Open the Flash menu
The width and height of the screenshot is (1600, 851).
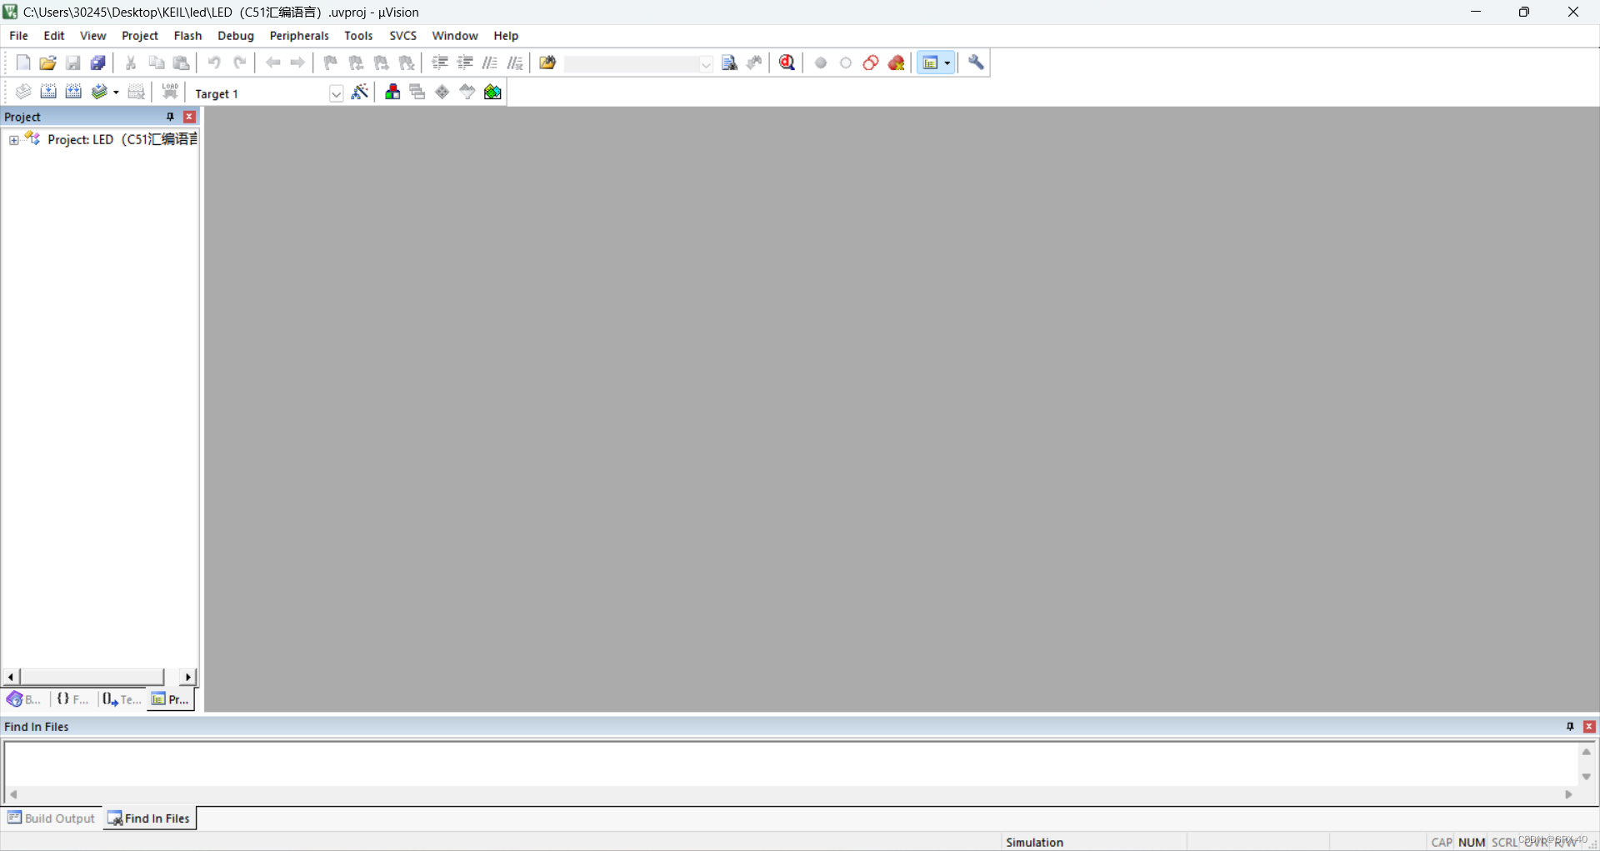187,36
